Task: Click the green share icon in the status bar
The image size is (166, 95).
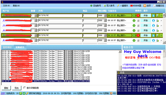Action: [x=24, y=93]
